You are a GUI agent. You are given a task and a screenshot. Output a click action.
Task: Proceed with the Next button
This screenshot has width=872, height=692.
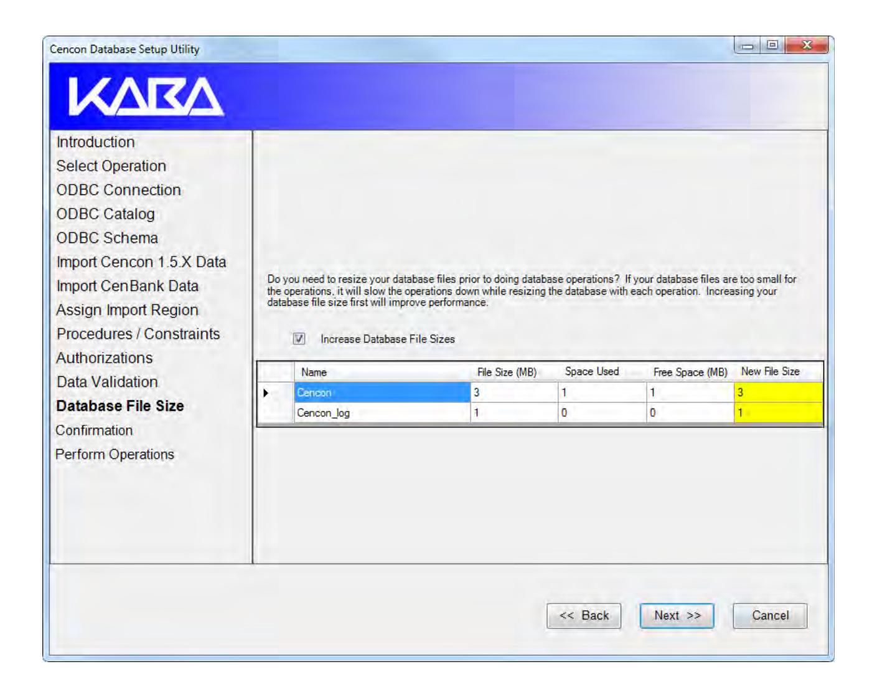677,616
